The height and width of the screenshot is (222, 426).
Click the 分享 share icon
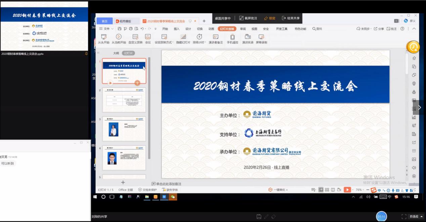pos(379,29)
